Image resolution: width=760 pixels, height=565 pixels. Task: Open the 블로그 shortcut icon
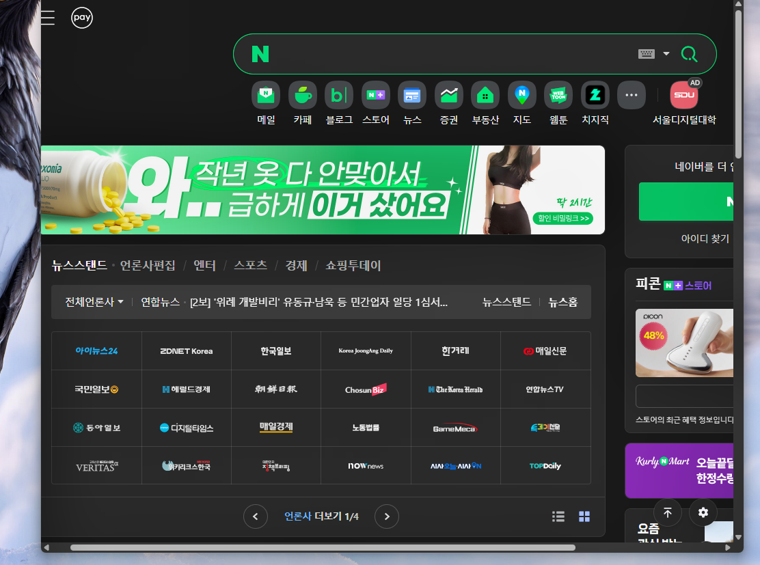tap(339, 95)
